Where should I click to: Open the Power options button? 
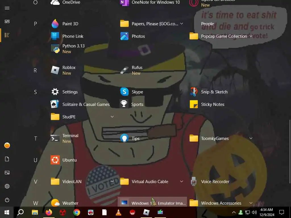[x=7, y=200]
